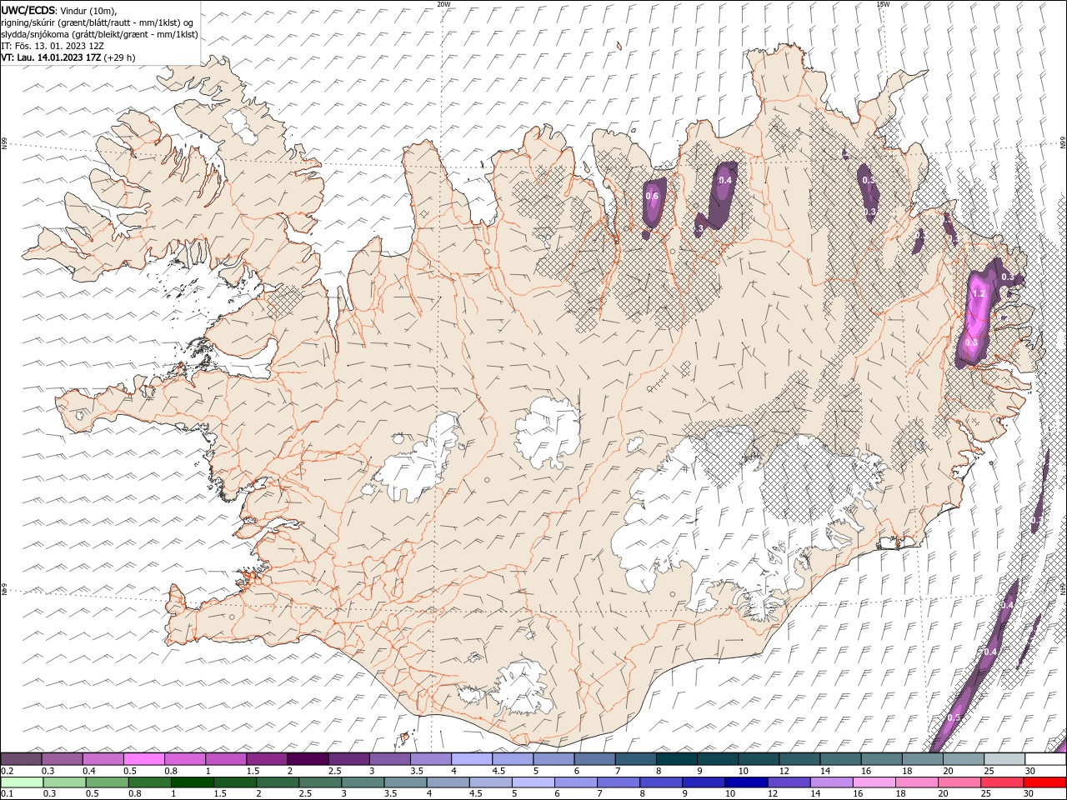Click the 0.6 value on the purple snow cell
The height and width of the screenshot is (800, 1067).
click(x=652, y=197)
